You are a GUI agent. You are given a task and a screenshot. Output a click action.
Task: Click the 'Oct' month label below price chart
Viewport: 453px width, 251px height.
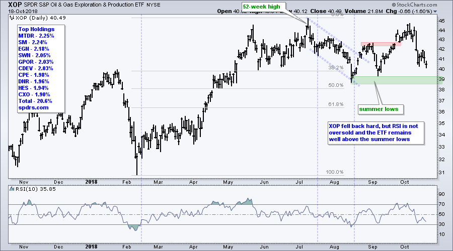tap(405, 182)
